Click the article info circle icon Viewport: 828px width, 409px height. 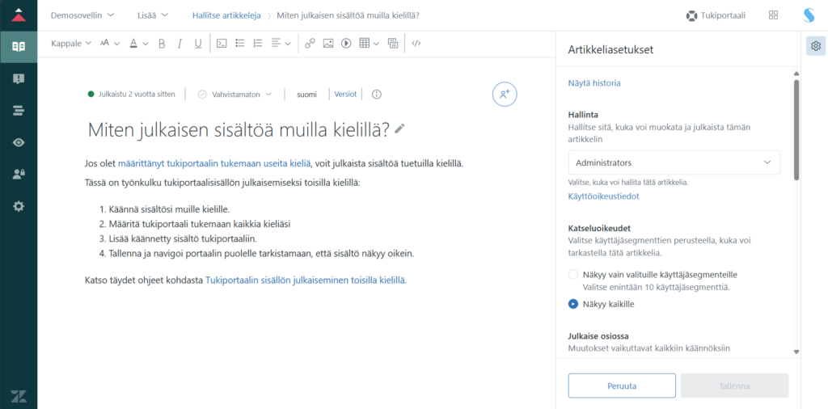[x=377, y=95]
